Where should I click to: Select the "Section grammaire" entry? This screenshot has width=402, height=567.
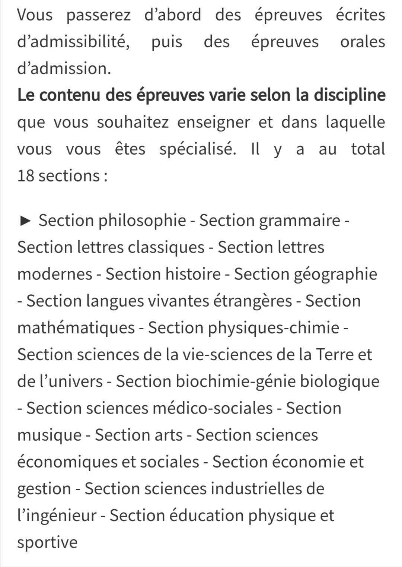click(270, 221)
